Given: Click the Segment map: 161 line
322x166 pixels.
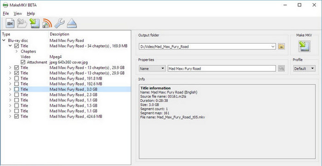Looking at the screenshot, I should tap(155, 113).
